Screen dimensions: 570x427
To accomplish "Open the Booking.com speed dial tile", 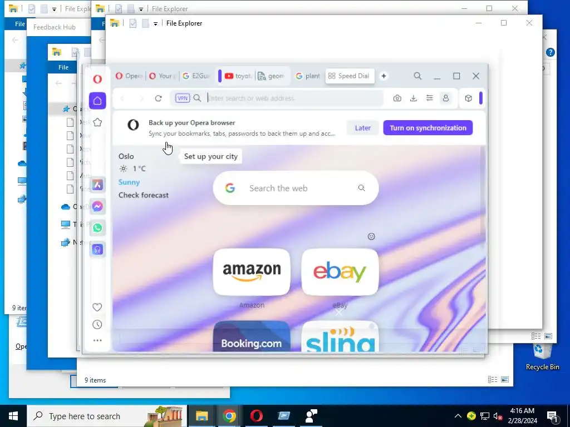I will pyautogui.click(x=252, y=336).
